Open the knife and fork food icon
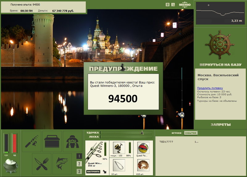 click(42, 164)
